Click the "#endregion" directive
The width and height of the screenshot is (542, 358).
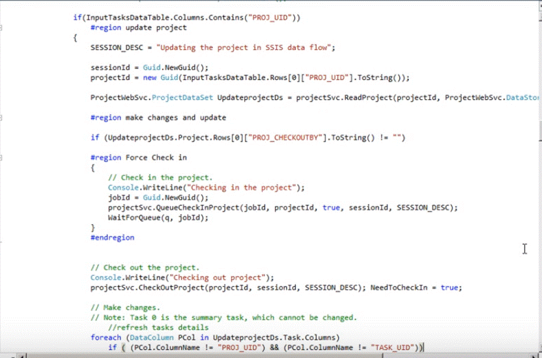[112, 238]
